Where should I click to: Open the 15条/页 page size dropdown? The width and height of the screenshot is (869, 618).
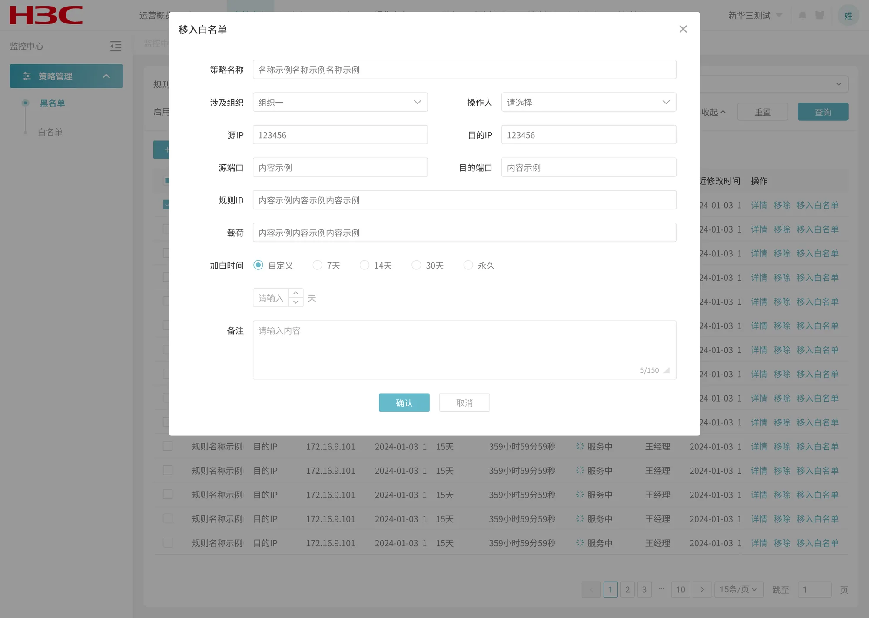click(739, 589)
